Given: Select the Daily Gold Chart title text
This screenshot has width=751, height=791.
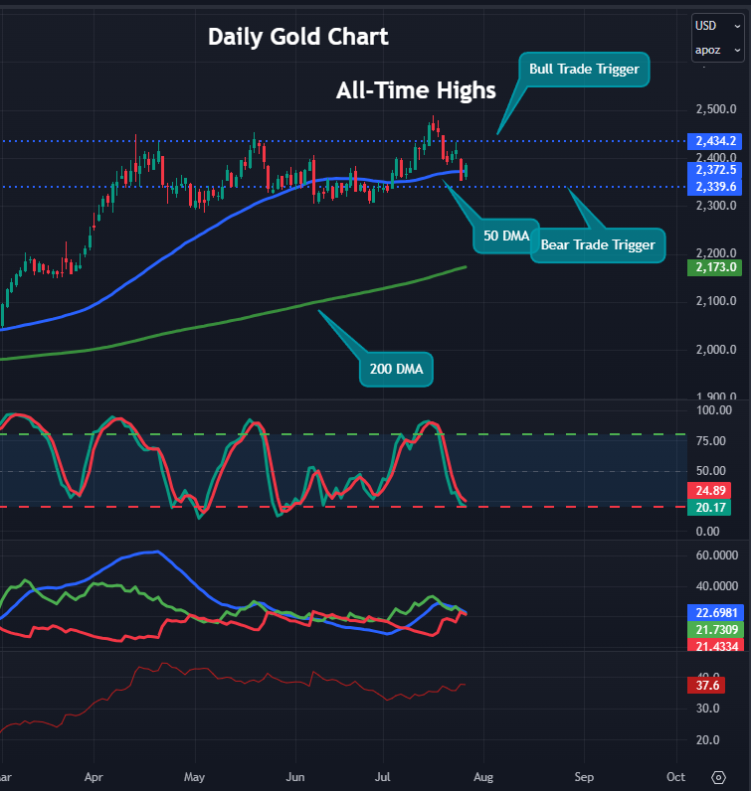Looking at the screenshot, I should pos(297,37).
